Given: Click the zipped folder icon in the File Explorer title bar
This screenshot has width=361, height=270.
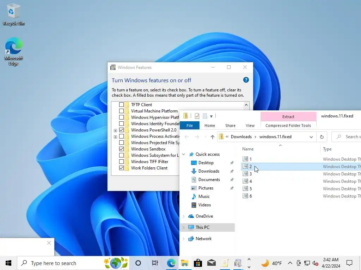Looking at the screenshot, I should pyautogui.click(x=185, y=116).
